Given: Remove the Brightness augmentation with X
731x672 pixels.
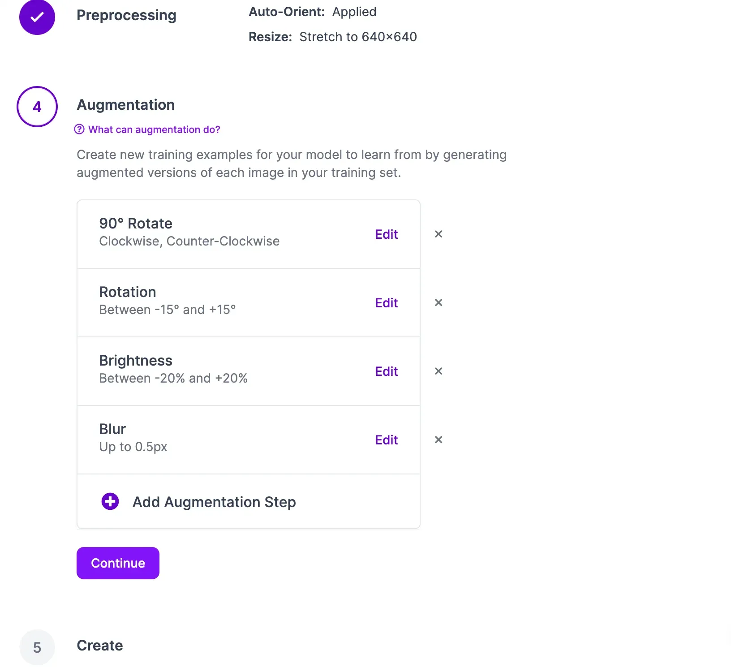Looking at the screenshot, I should coord(439,371).
